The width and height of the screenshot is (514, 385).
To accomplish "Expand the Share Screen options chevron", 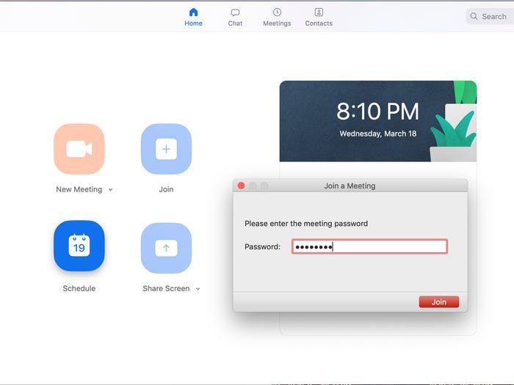I will [198, 289].
